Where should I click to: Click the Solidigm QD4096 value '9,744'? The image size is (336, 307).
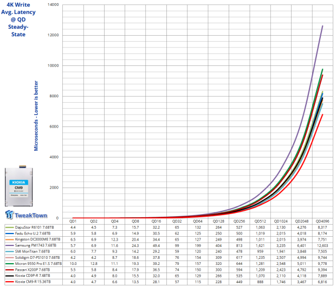322,258
